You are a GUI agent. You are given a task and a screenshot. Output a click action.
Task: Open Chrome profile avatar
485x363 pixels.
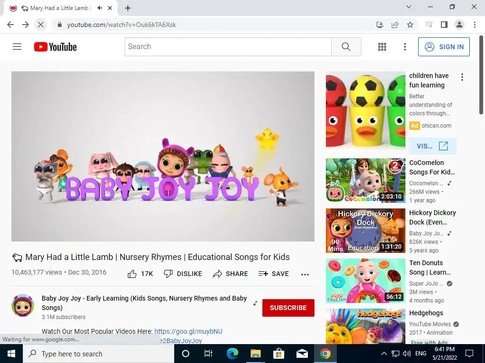tap(459, 25)
